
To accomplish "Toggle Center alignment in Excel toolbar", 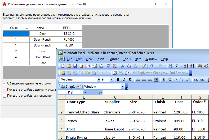I will pyautogui.click(x=144, y=80).
